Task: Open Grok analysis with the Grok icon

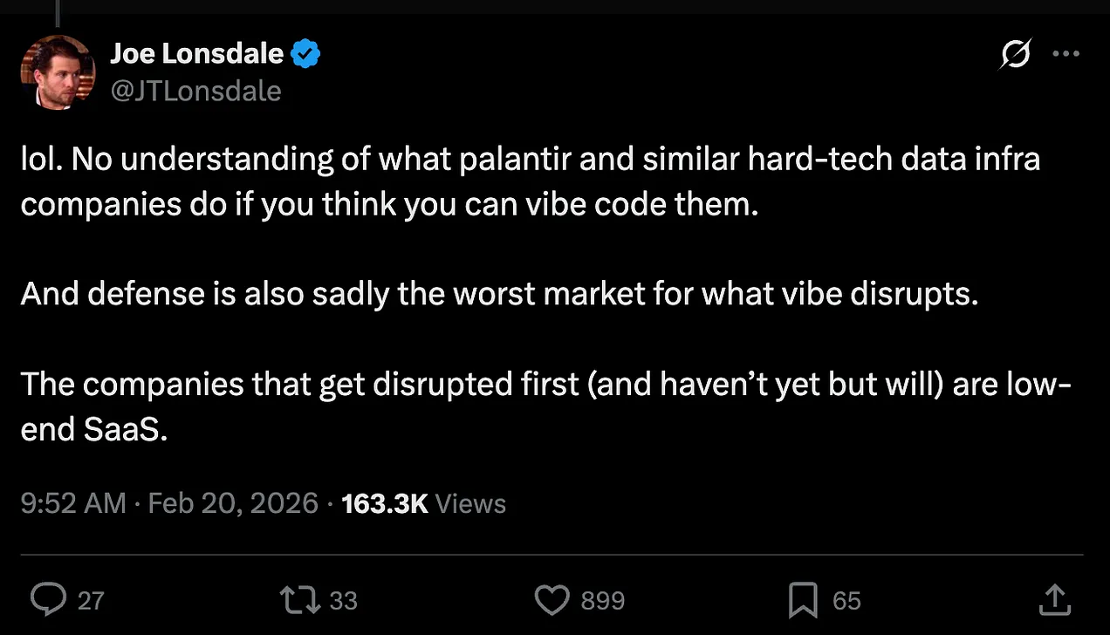Action: [1015, 53]
